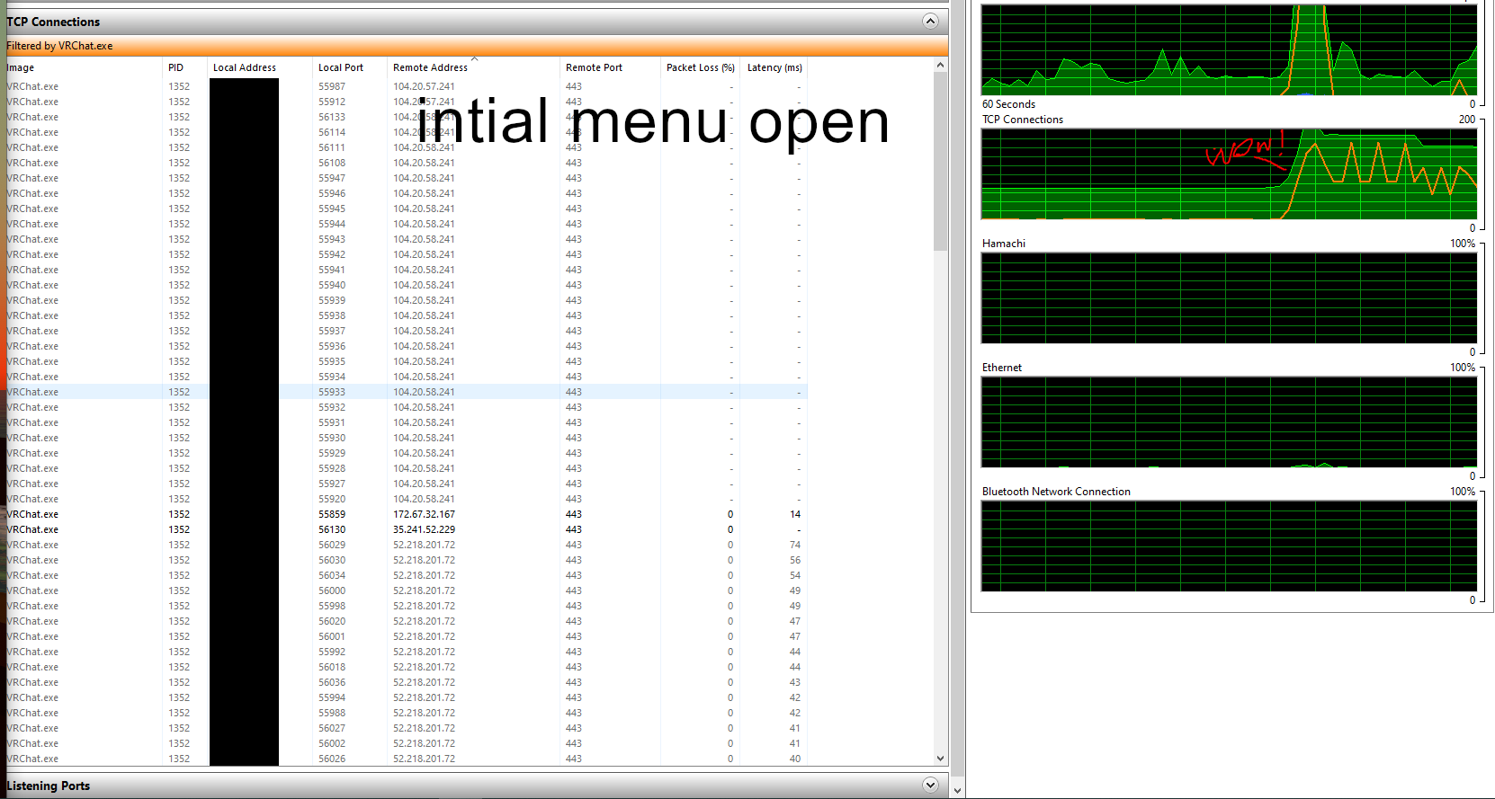This screenshot has height=799, width=1495.
Task: Select row with remote address 35.241.52.229
Action: pos(407,529)
